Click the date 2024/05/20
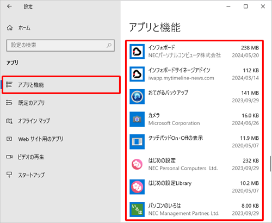The height and width of the screenshot is (223, 272). 245,55
